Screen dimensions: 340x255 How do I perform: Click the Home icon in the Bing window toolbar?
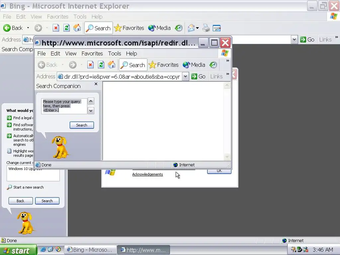pyautogui.click(x=77, y=28)
